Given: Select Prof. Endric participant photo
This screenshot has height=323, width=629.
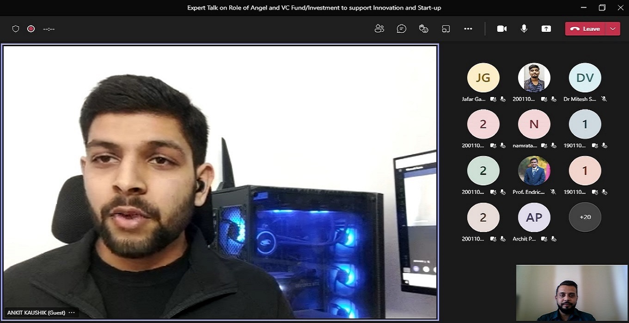Looking at the screenshot, I should click(x=534, y=171).
